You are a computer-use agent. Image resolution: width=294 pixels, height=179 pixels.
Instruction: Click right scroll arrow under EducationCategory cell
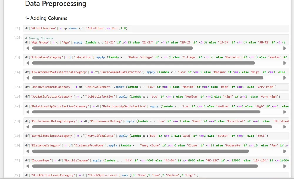click(x=285, y=63)
